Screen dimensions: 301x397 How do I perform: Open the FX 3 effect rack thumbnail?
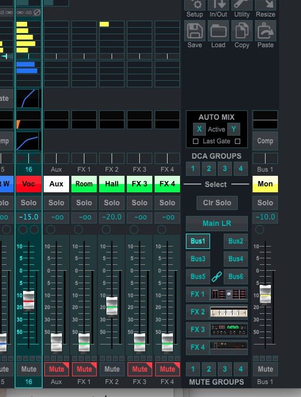pos(229,330)
